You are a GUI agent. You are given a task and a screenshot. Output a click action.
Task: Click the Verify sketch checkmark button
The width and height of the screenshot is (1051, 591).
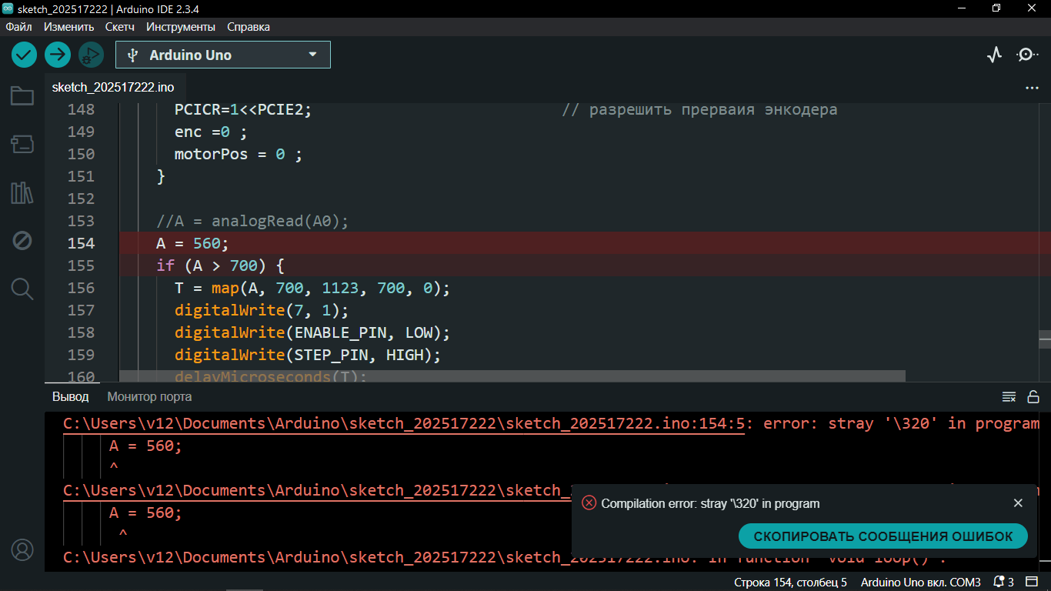(25, 55)
